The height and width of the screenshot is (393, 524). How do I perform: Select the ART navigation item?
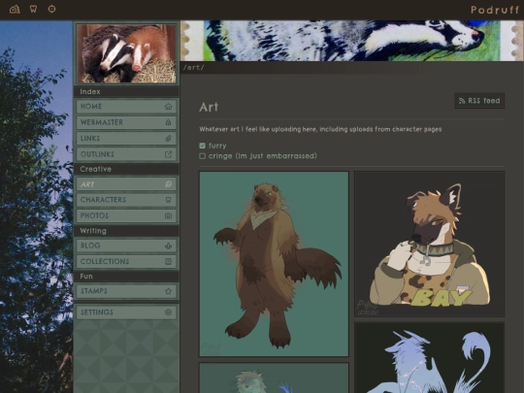coord(126,184)
